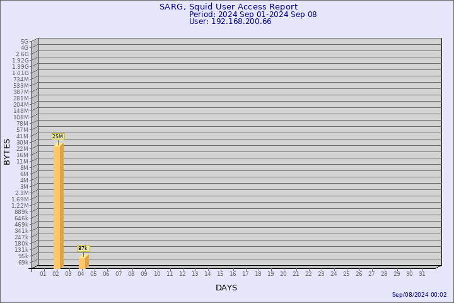This screenshot has height=303, width=454.
Task: Click the 108M tick on the bytes axis
Action: pyautogui.click(x=21, y=117)
